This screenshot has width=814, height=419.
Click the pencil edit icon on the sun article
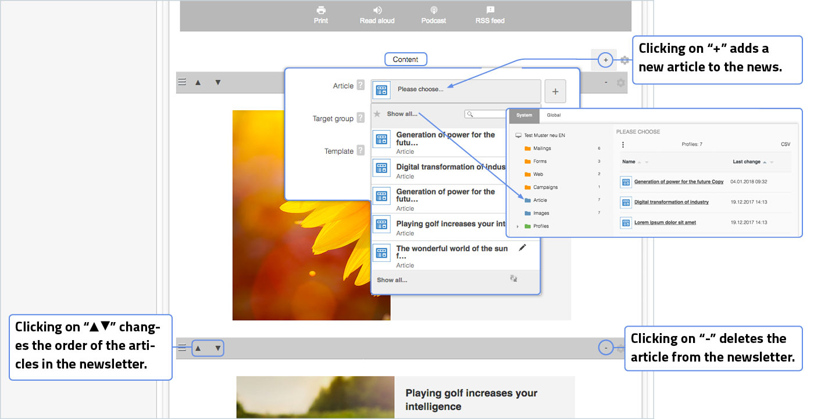coord(522,248)
